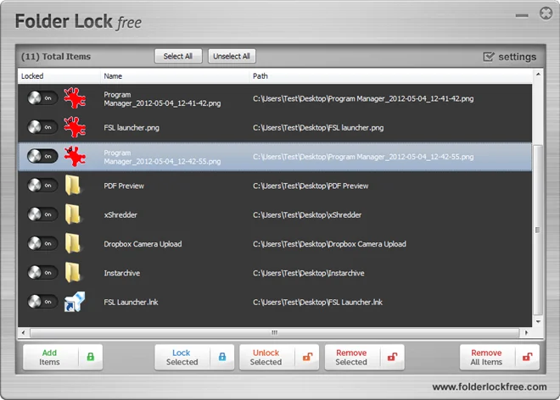Click the red splat icon for FSL launcher.png

tap(75, 127)
